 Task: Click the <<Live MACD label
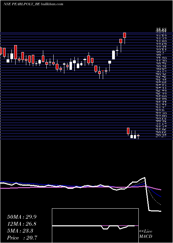[x=146, y=234]
